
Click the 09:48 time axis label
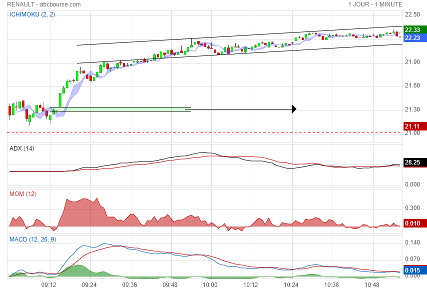pos(170,285)
